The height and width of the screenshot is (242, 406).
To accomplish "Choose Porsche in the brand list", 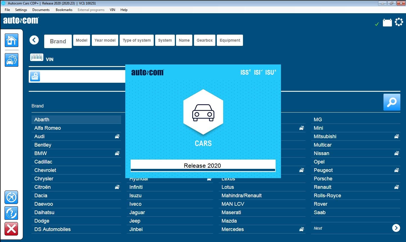I will (x=323, y=179).
